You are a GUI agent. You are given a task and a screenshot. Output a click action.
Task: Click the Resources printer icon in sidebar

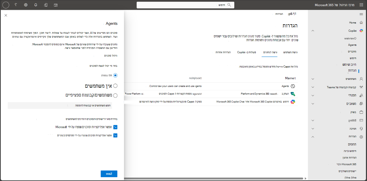point(361,104)
